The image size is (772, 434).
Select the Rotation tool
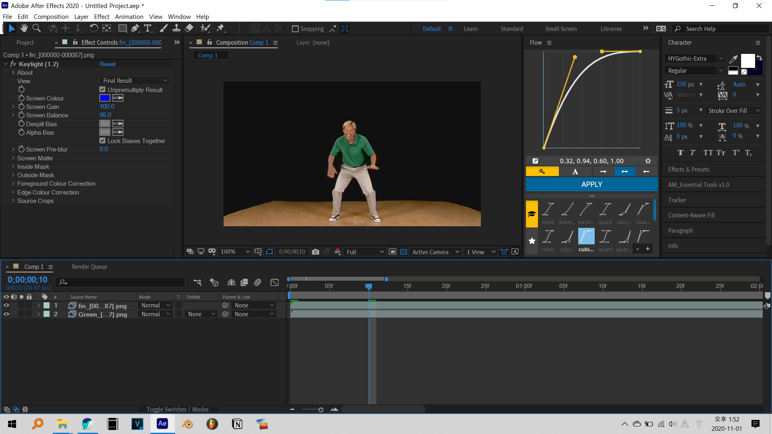[x=94, y=28]
